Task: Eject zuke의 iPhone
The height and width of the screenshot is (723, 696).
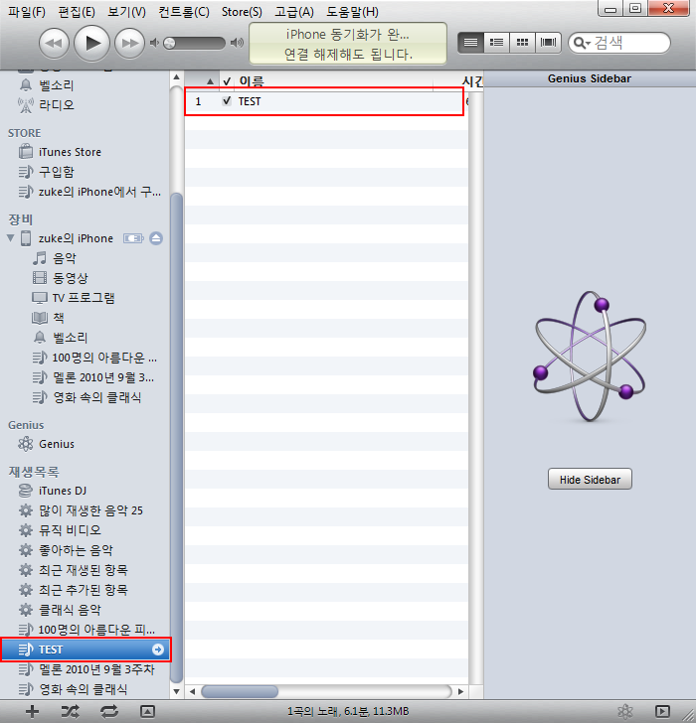Action: click(x=156, y=238)
